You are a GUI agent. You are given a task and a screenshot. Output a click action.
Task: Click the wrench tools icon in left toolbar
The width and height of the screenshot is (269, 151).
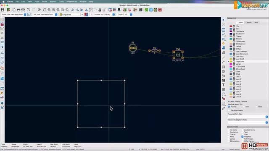(x=2, y=108)
